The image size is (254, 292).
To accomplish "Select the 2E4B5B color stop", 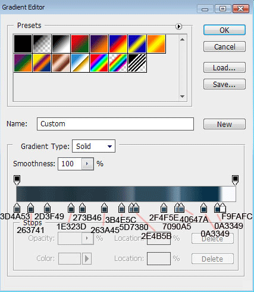I will [136, 208].
